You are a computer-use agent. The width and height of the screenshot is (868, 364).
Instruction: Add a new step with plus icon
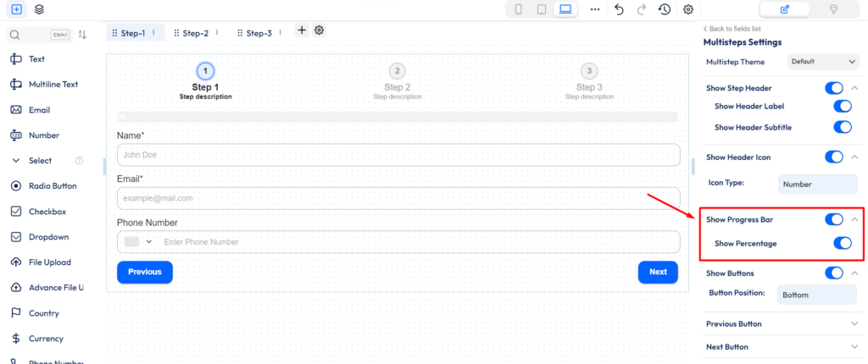pyautogui.click(x=302, y=30)
